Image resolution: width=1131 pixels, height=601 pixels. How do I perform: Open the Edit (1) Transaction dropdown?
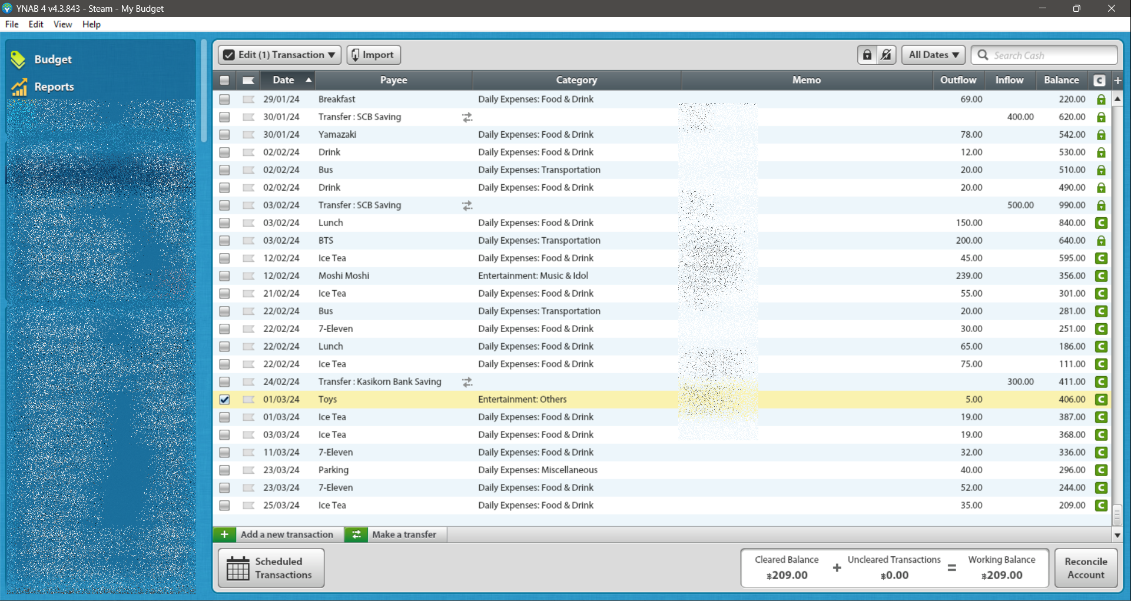[280, 55]
